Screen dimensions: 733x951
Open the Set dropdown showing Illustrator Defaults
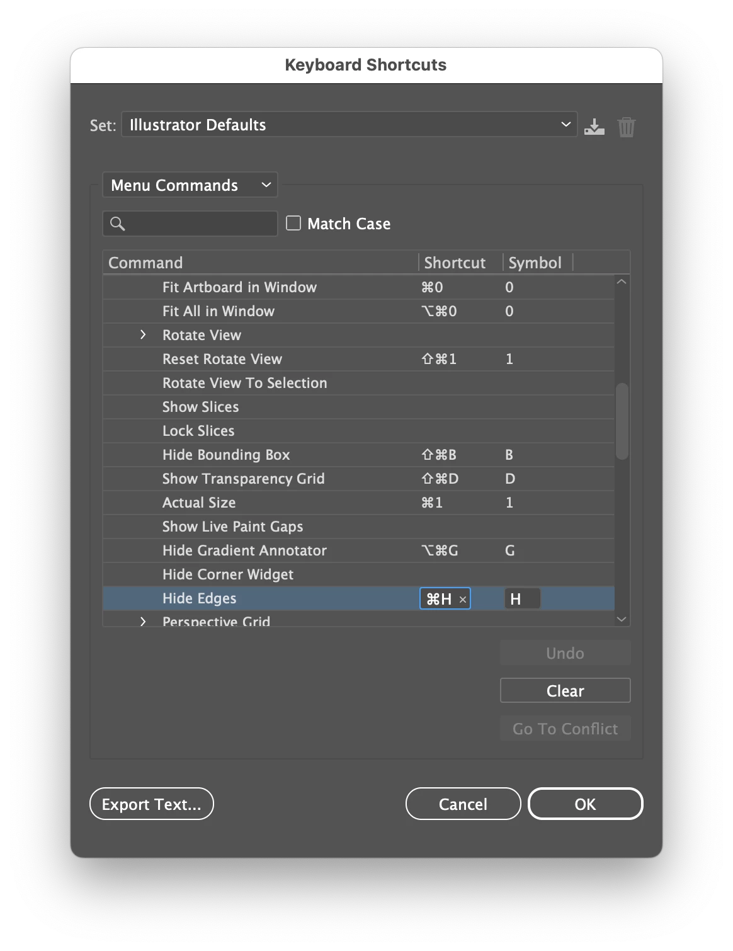tap(349, 125)
